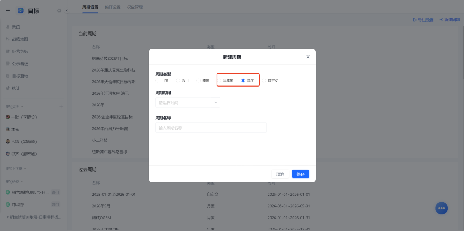The image size is (464, 231).
Task: Select the 年度 period type
Action: coord(243,80)
